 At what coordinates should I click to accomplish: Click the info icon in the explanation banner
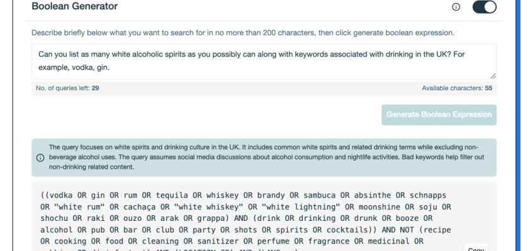coord(40,158)
